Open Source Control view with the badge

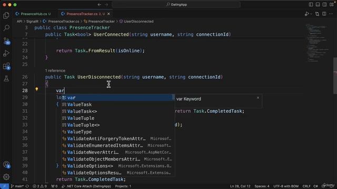(6, 41)
